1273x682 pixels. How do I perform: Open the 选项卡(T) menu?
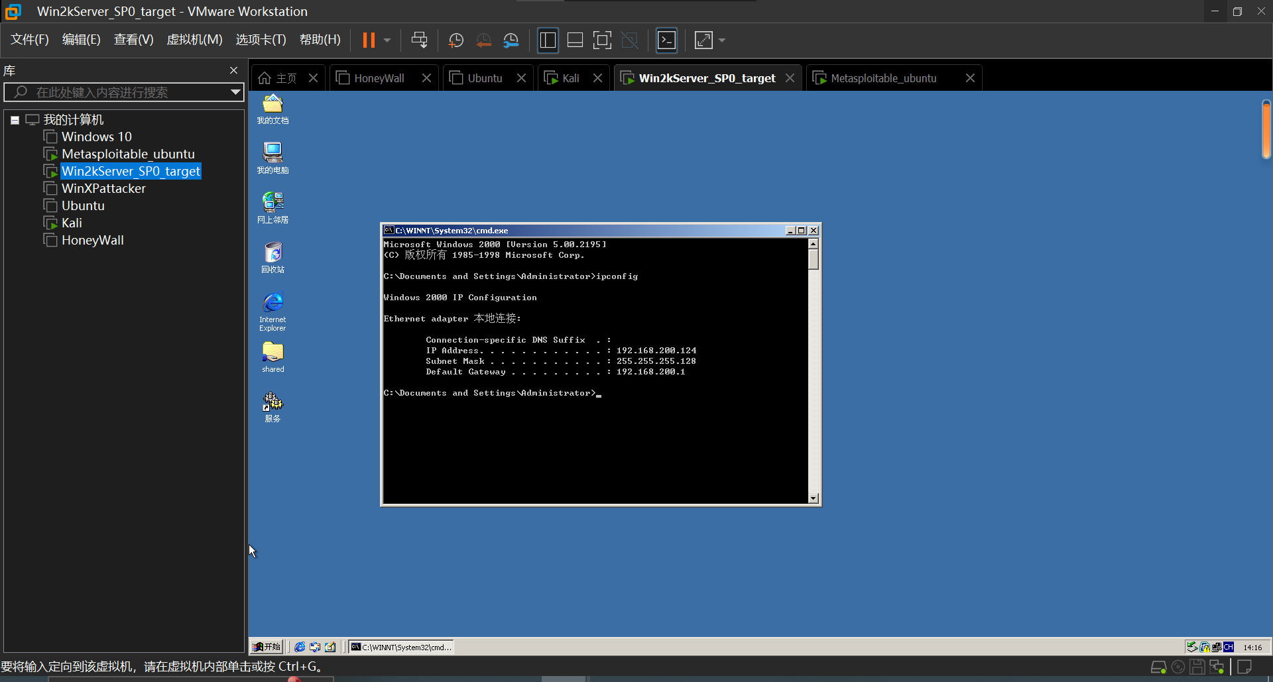(261, 40)
